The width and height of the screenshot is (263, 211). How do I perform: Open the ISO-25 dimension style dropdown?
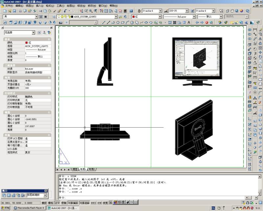[187, 11]
